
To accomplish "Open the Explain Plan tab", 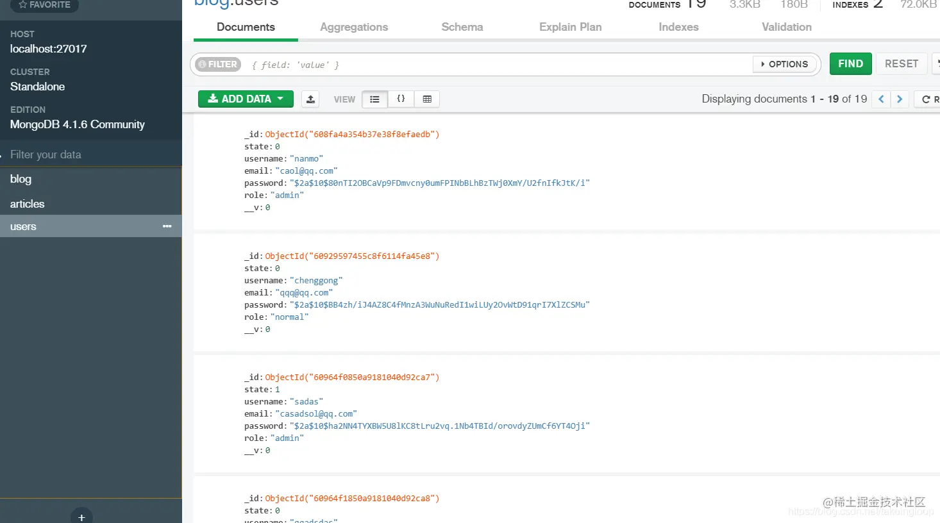I will coord(571,27).
